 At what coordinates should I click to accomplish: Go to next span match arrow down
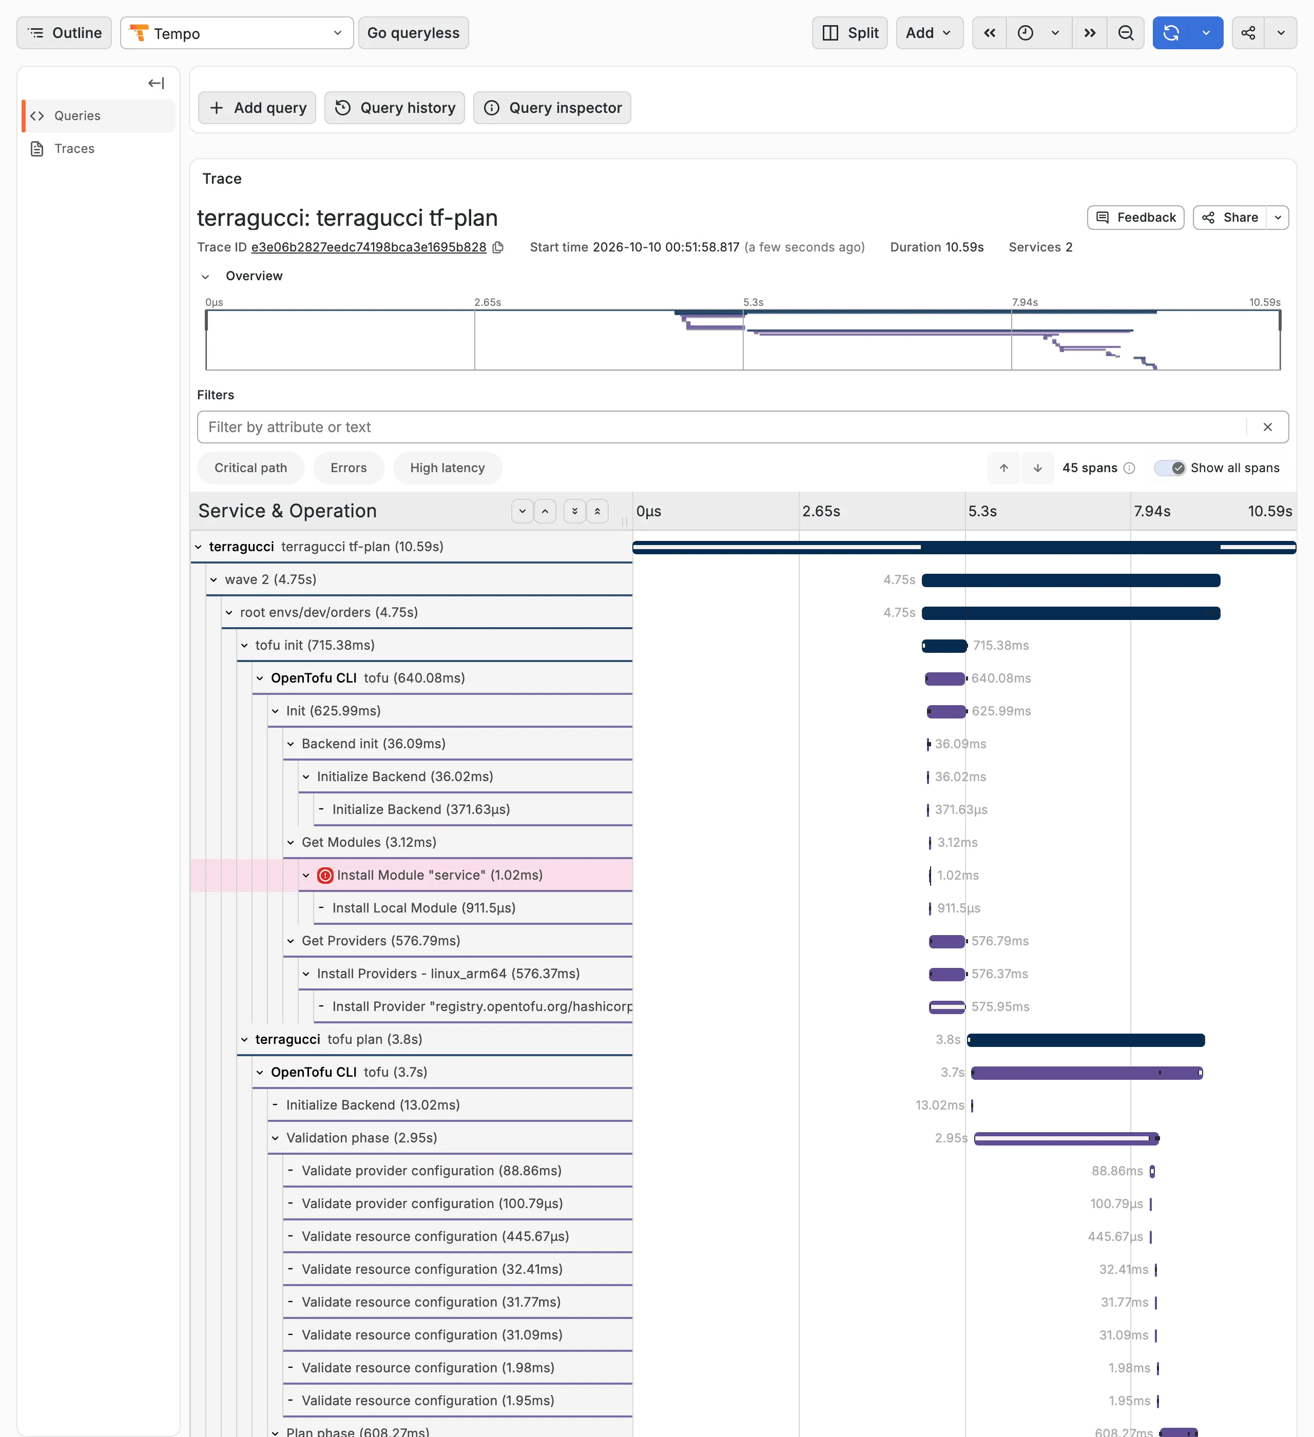[x=1038, y=468]
